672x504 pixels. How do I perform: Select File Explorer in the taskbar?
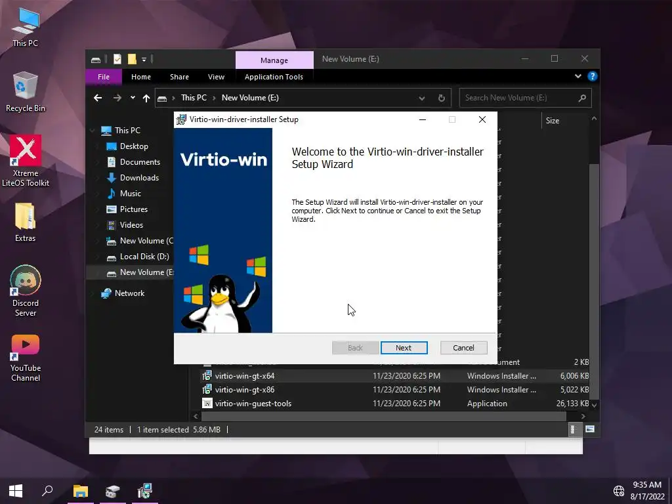(81, 491)
